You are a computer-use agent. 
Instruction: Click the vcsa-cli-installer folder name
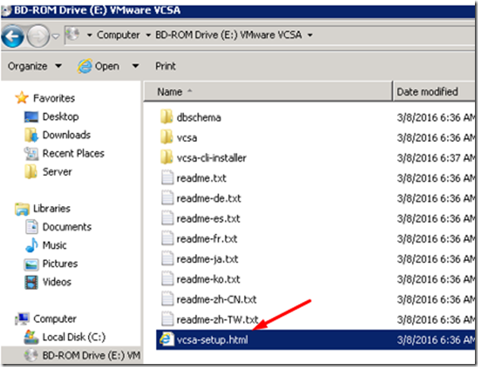click(211, 158)
